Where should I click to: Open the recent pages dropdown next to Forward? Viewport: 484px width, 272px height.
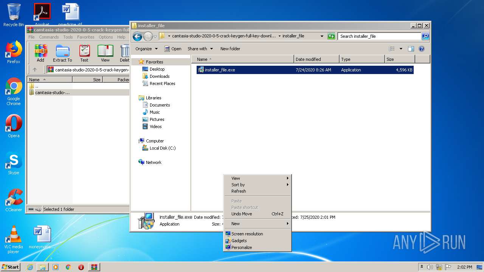(x=155, y=37)
